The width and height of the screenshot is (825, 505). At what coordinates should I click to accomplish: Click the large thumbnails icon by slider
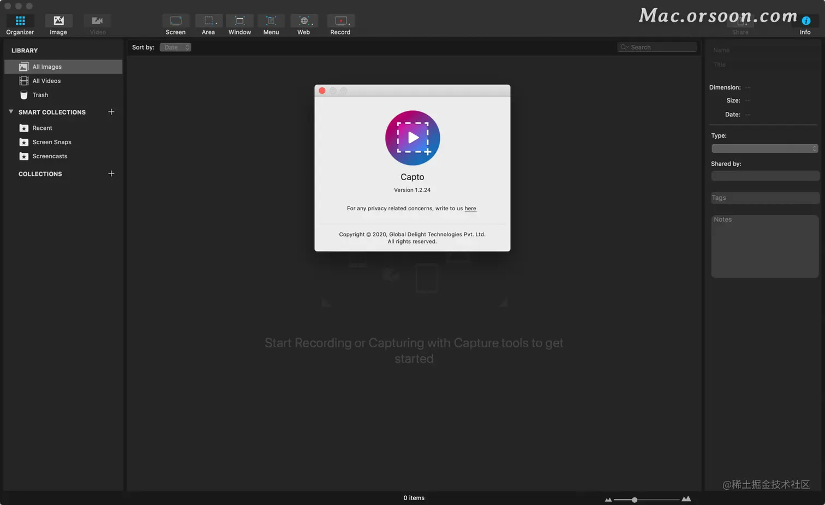686,499
